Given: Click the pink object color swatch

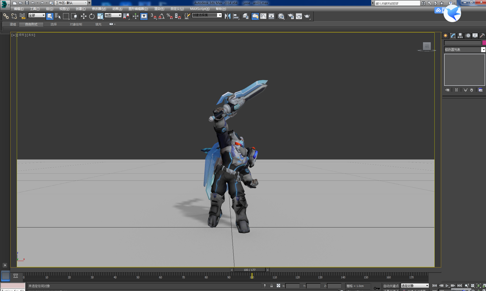Looking at the screenshot, I should (484, 43).
